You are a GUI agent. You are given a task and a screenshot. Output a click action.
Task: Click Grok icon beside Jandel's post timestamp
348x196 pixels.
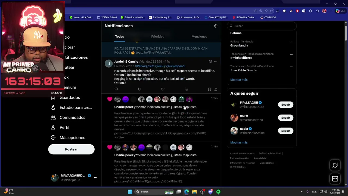(x=210, y=62)
